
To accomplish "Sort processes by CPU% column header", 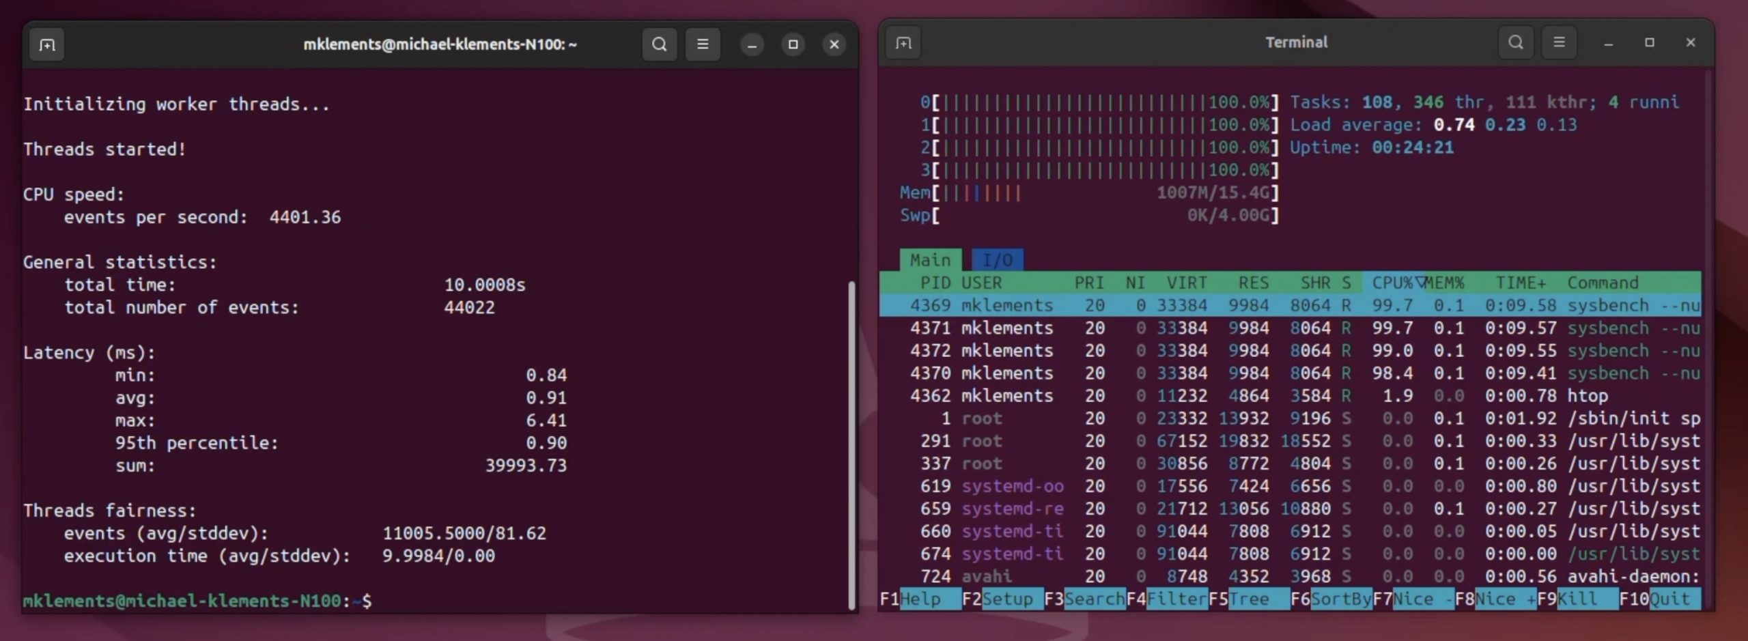I will [x=1392, y=283].
